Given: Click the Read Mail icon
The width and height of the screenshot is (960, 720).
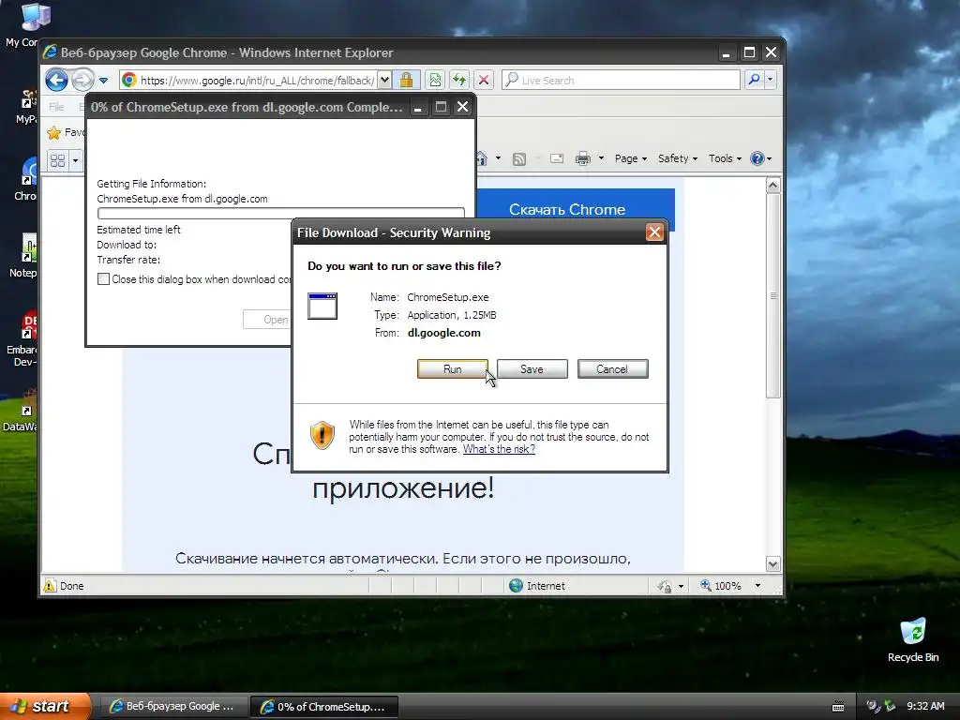Looking at the screenshot, I should (557, 158).
